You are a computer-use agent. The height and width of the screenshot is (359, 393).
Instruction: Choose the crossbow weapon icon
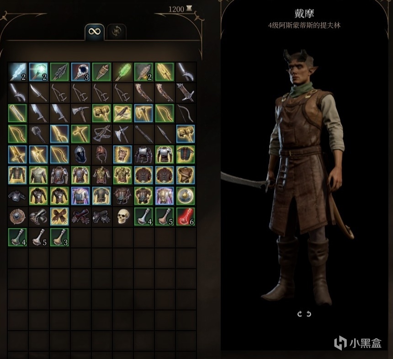(101, 134)
